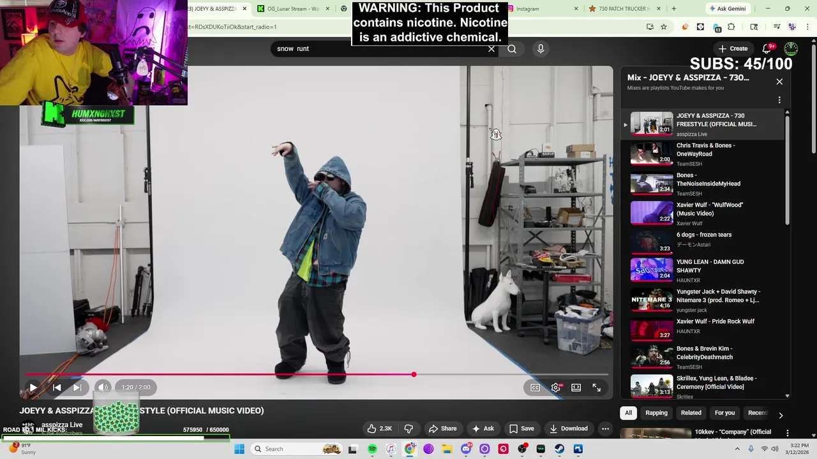
Task: Select the All filter chip
Action: (x=628, y=412)
